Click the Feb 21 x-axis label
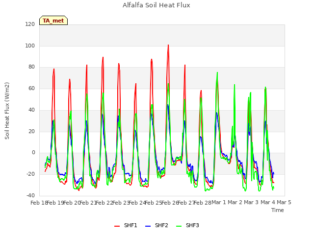The image size is (314, 235). pos(88,203)
